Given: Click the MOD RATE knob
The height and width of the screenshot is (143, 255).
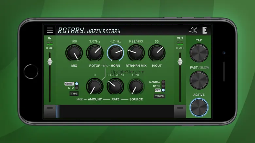Looking at the screenshot, I should 115,86.
